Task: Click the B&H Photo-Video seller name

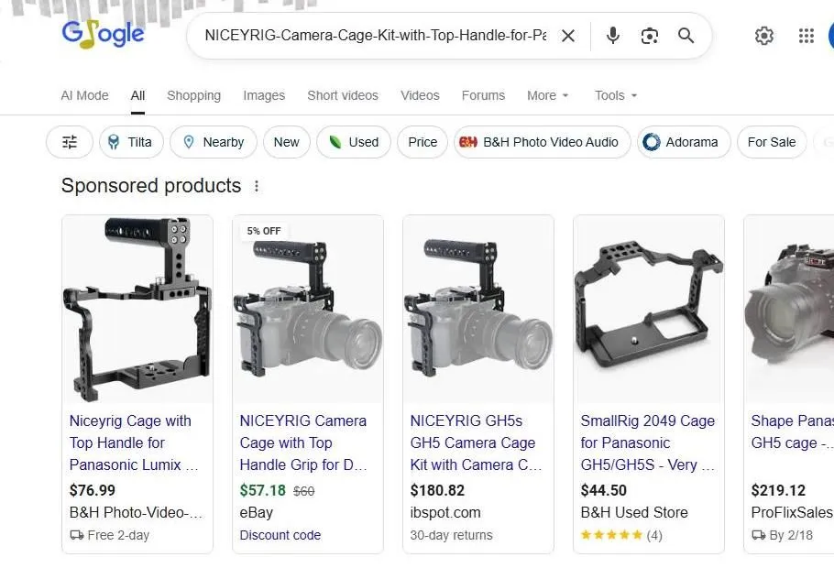Action: tap(136, 512)
